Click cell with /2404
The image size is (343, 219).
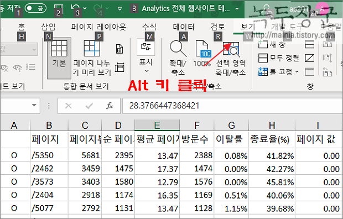(x=49, y=195)
